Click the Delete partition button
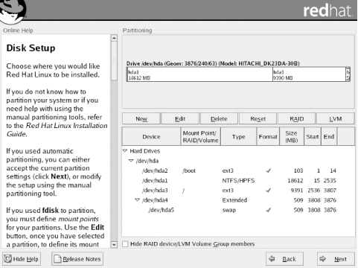The image size is (358, 268). pyautogui.click(x=219, y=119)
